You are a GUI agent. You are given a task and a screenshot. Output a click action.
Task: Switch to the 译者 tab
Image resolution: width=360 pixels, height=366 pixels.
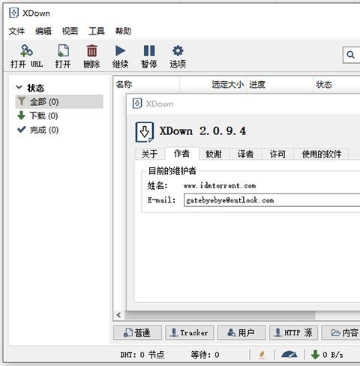(245, 154)
